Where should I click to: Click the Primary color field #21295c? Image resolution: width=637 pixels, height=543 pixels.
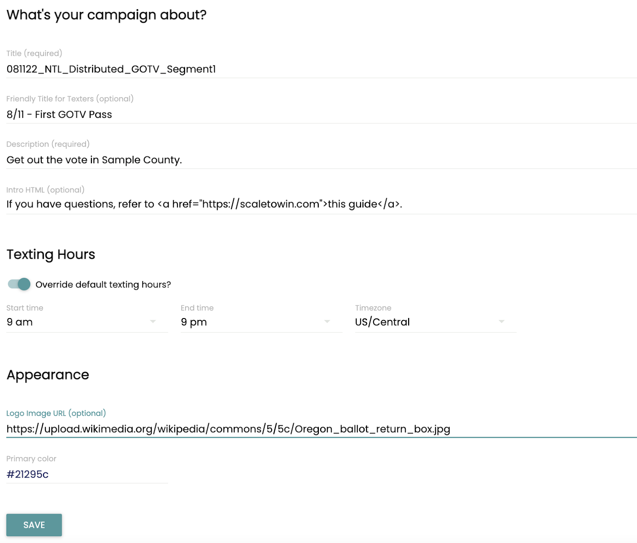87,474
